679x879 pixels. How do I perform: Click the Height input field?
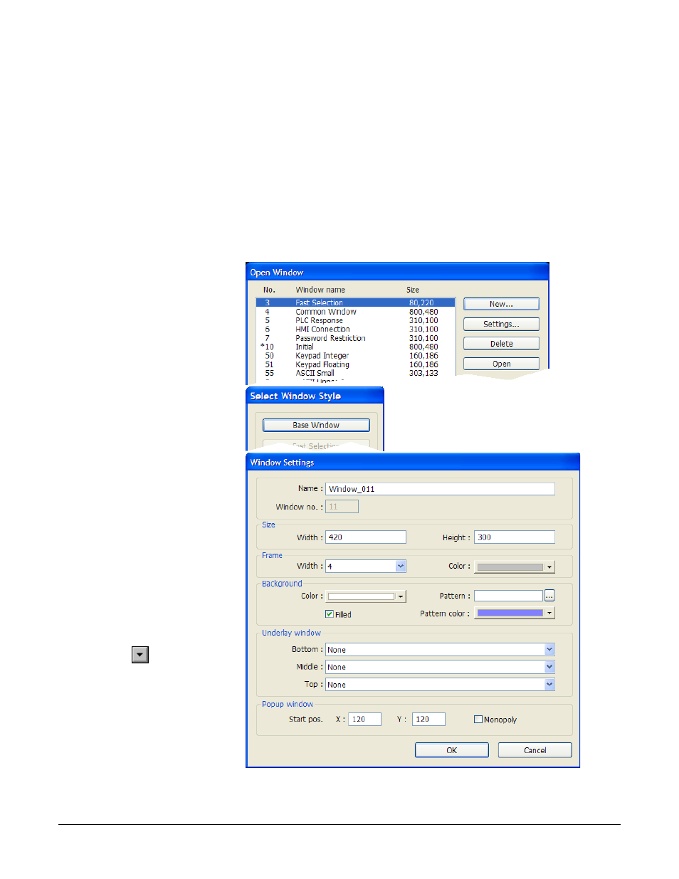click(514, 537)
